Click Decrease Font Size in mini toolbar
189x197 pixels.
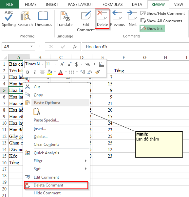(x=69, y=64)
